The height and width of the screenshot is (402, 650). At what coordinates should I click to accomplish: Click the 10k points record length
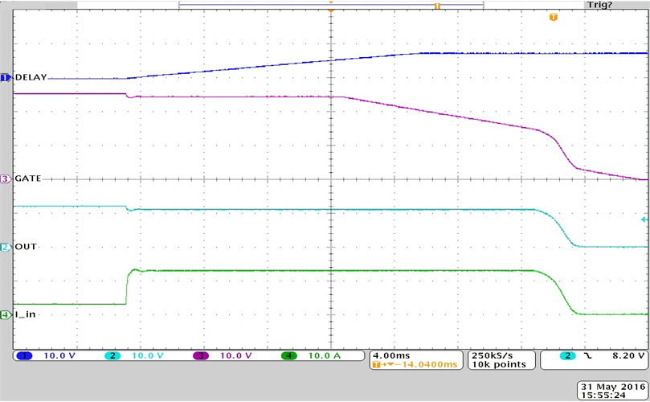(499, 364)
